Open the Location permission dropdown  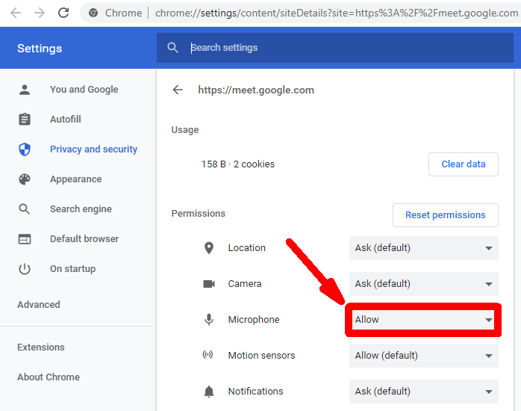click(x=423, y=248)
